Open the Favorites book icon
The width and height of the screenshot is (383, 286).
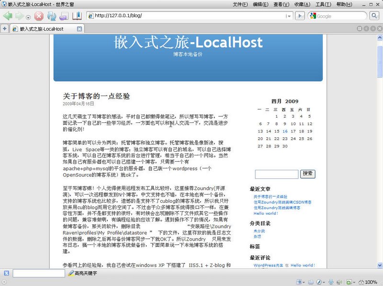(x=77, y=16)
